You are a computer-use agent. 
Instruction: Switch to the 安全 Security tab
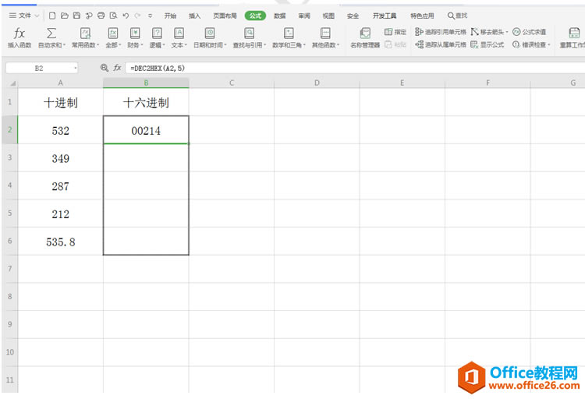(353, 16)
